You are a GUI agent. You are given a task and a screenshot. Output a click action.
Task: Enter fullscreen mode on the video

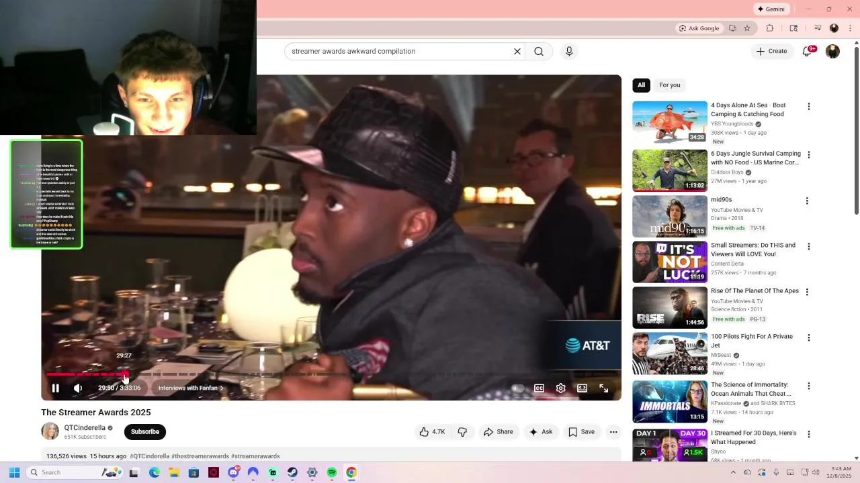tap(603, 388)
